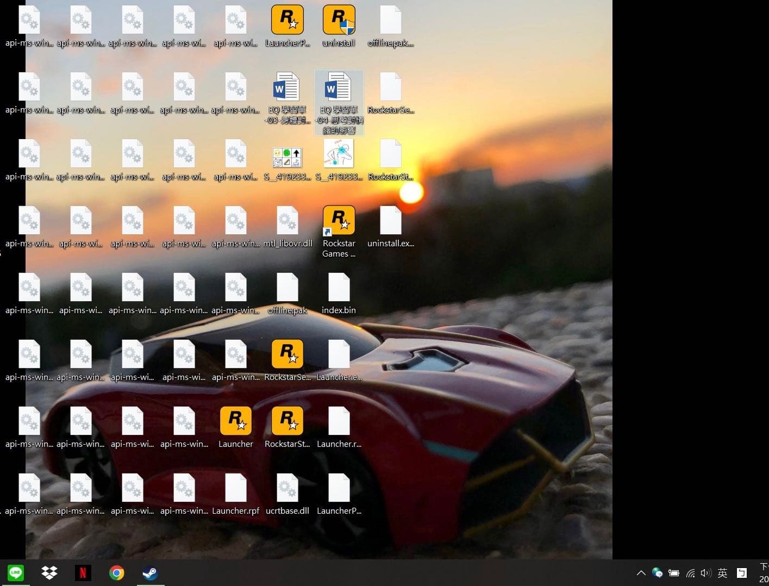The height and width of the screenshot is (586, 769).
Task: Open Dropbox from the taskbar
Action: tap(49, 572)
